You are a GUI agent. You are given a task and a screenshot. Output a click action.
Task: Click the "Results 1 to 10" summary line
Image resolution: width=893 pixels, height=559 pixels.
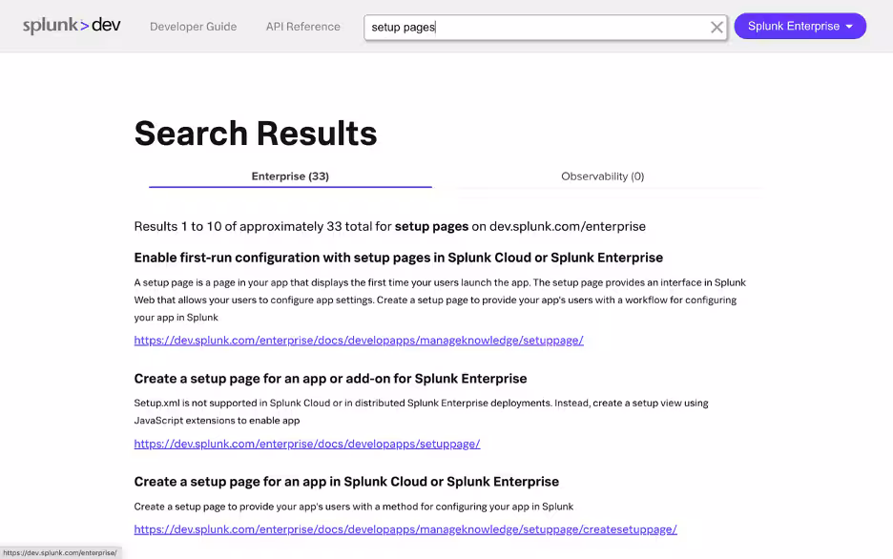[389, 227]
